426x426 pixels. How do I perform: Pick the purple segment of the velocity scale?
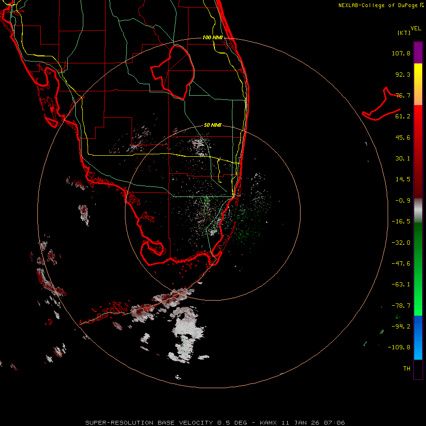tap(418, 53)
